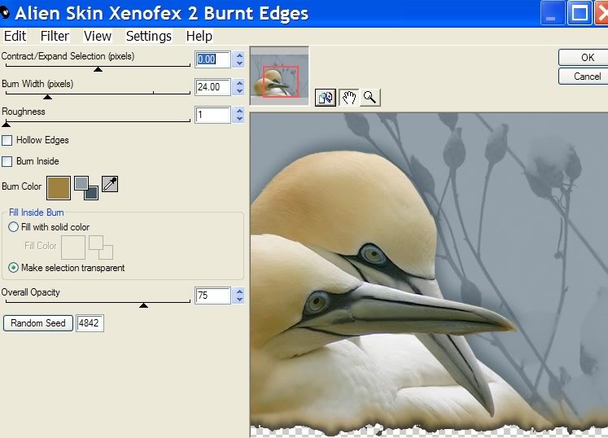Select the magnifier zoom tool

370,98
